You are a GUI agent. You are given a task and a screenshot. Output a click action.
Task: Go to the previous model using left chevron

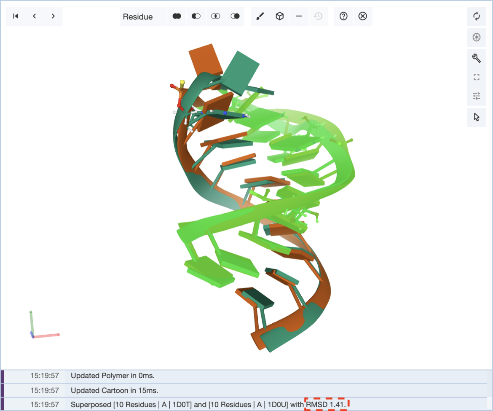click(35, 16)
